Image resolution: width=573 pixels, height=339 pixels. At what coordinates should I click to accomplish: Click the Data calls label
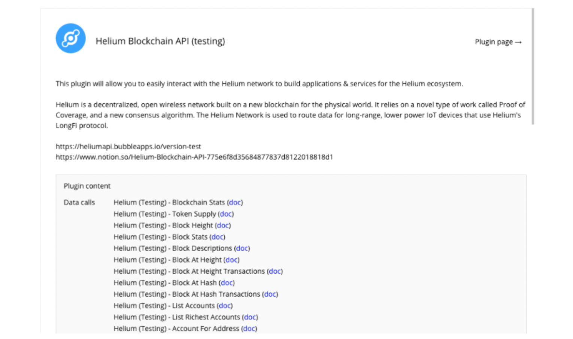coord(79,202)
